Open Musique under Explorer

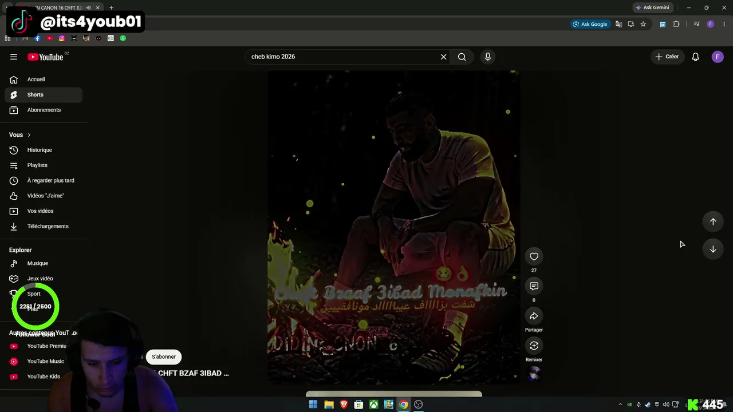pos(43,263)
